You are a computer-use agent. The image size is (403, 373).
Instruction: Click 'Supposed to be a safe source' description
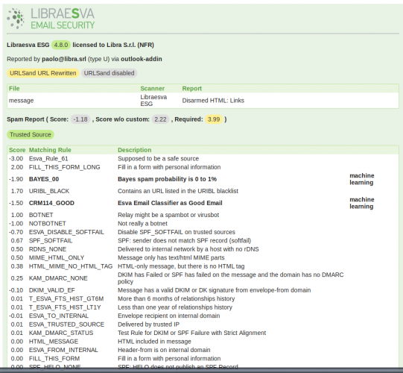point(159,159)
